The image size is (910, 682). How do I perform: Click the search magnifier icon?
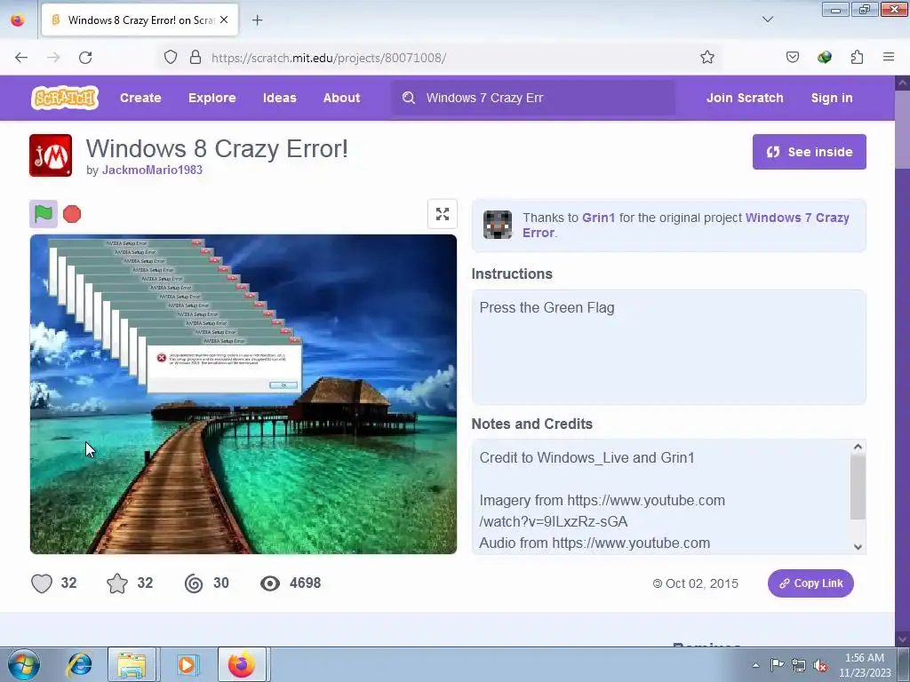tap(409, 98)
